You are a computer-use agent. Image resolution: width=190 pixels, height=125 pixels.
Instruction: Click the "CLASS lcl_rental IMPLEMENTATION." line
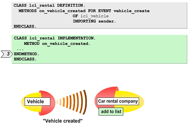tap(55, 38)
